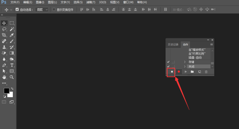Click the Auto-Align Layers icon
Screen dimensions: 239x129
(165, 9)
